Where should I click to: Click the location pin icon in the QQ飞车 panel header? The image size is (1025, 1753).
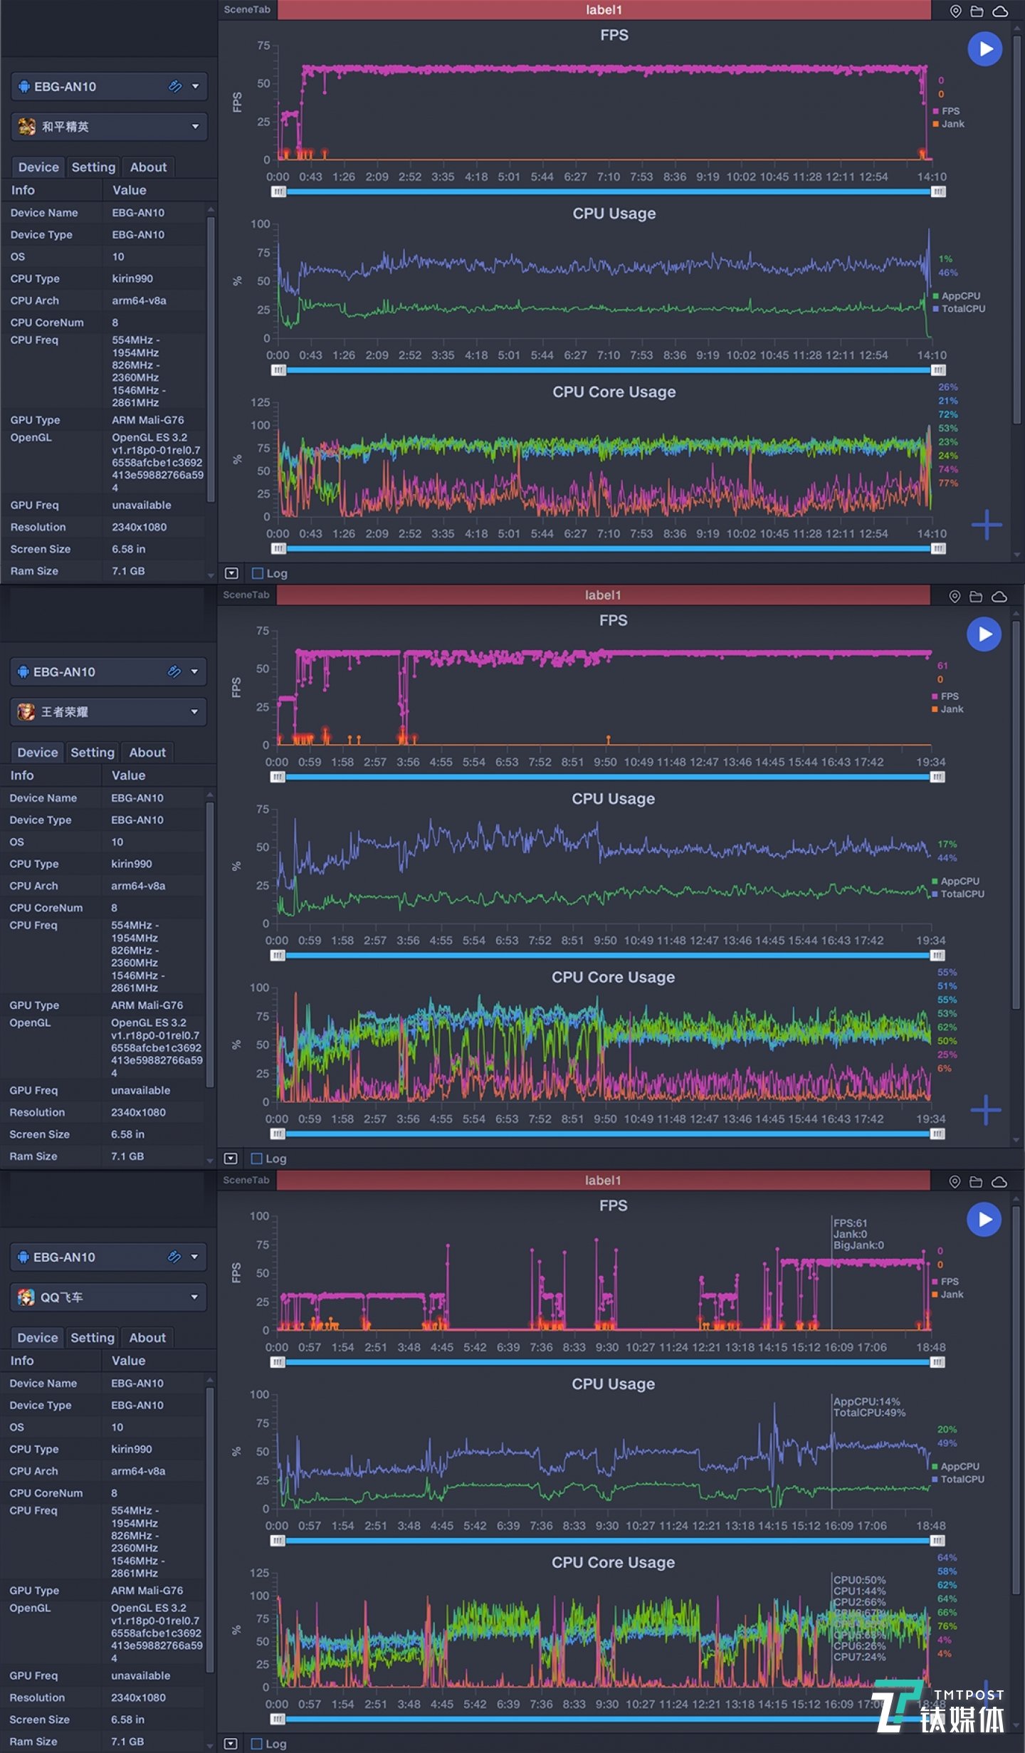pyautogui.click(x=955, y=1182)
